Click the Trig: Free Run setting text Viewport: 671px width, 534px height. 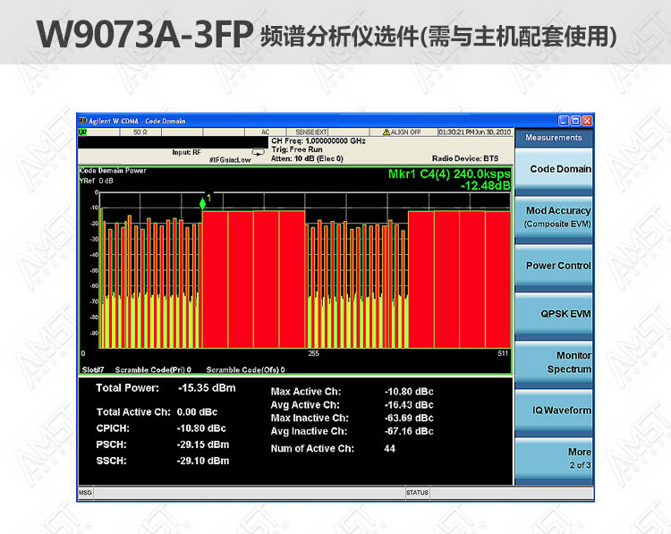pyautogui.click(x=296, y=149)
